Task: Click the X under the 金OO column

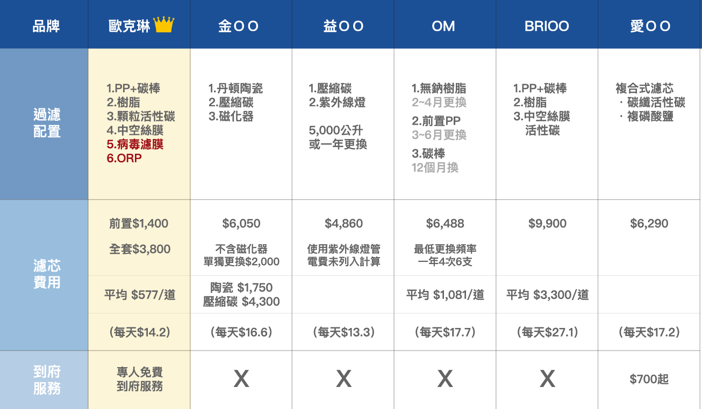Action: 241,379
